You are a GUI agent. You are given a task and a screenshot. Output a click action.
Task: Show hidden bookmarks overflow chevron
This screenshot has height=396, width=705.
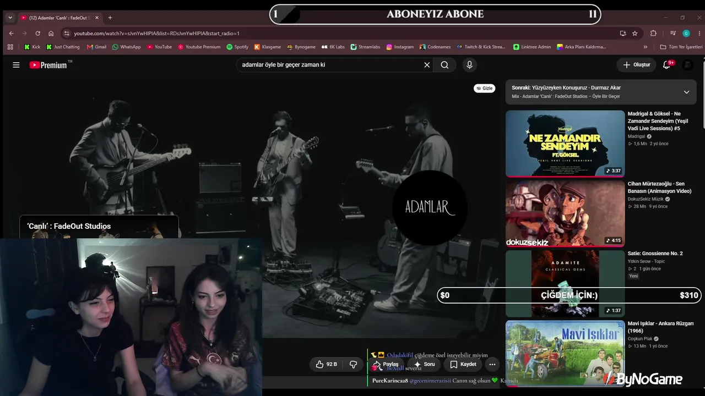point(646,47)
